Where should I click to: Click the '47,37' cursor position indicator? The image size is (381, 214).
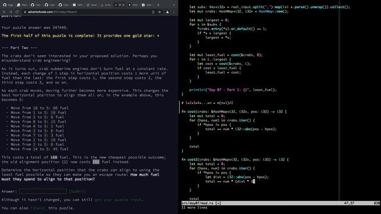[x=349, y=203]
